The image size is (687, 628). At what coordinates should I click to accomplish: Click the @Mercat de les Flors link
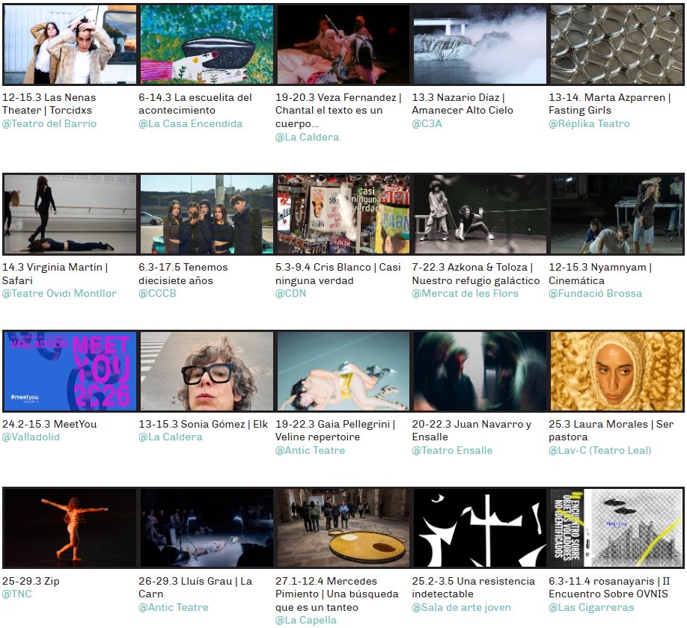click(x=465, y=294)
